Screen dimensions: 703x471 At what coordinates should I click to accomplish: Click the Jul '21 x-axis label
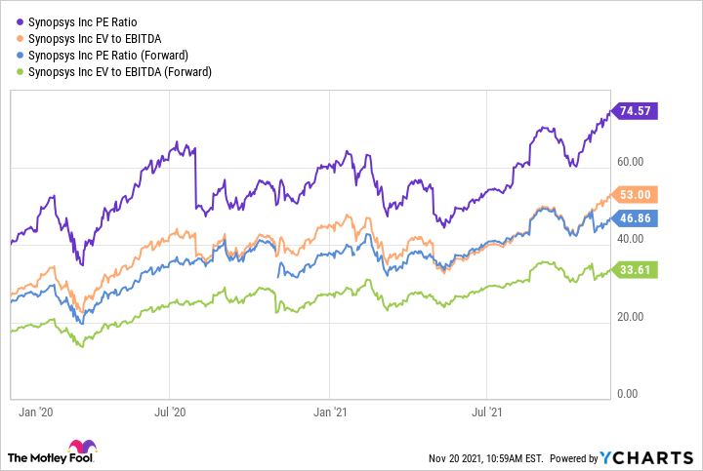485,413
